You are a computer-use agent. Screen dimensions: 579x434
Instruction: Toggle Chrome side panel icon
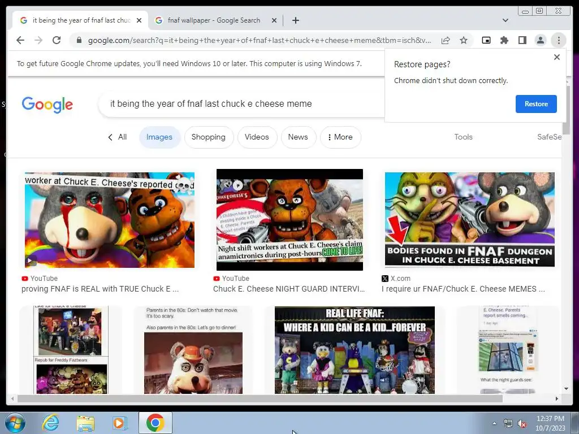[522, 40]
